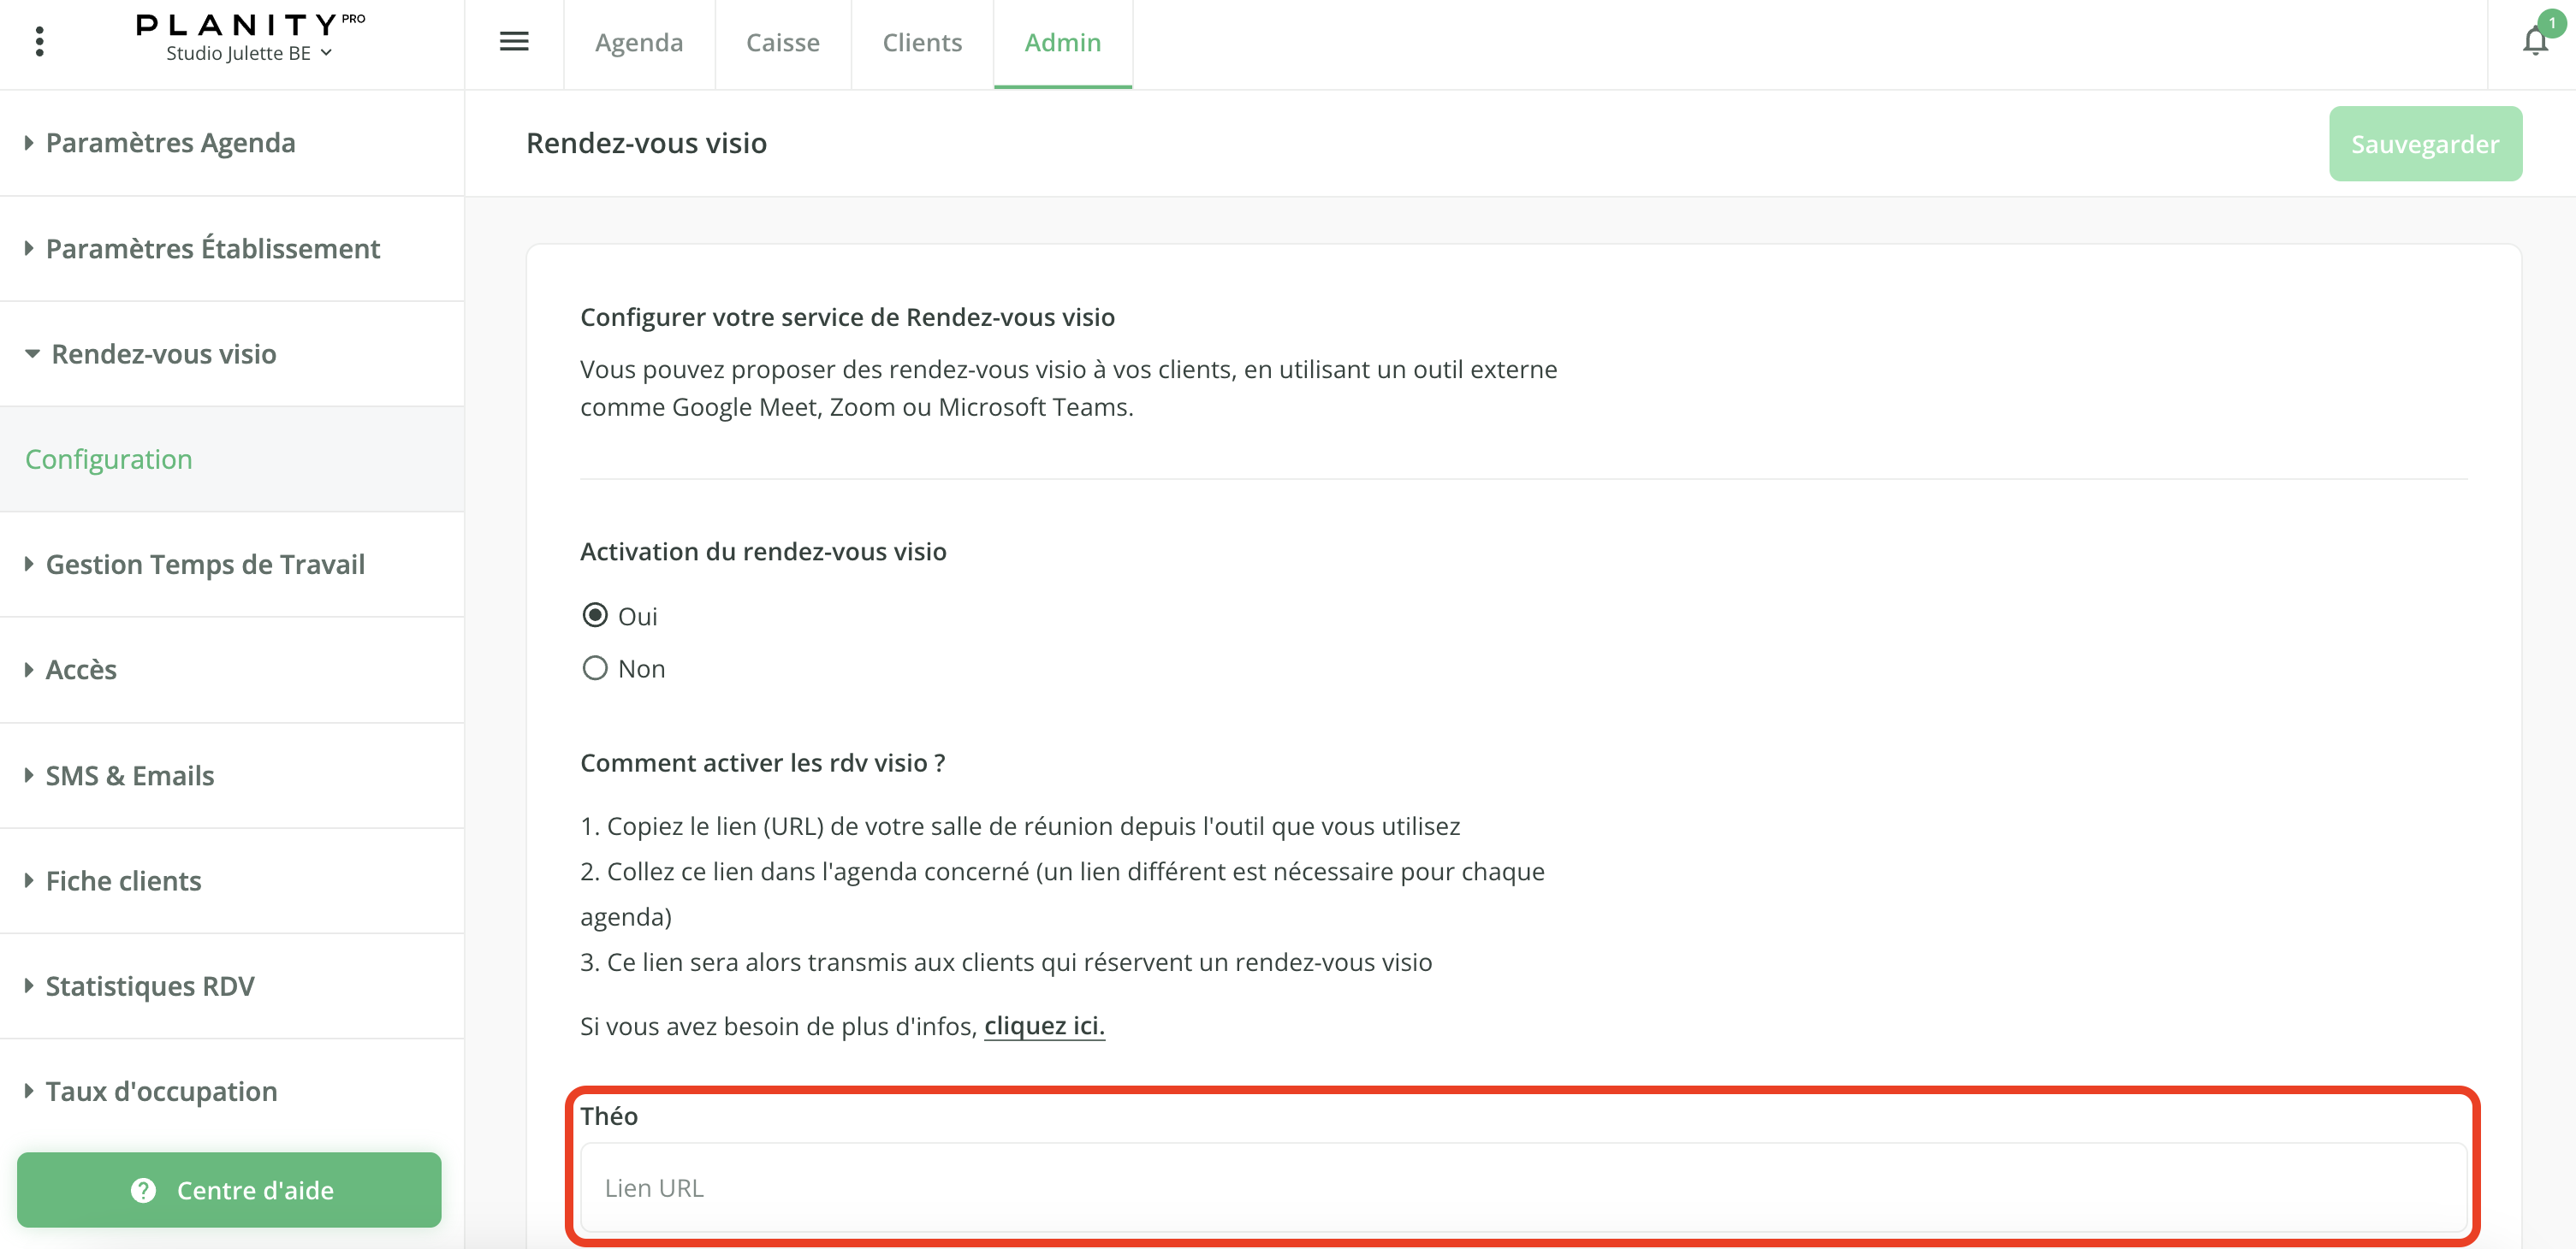Select the Oui radio button

(x=595, y=616)
